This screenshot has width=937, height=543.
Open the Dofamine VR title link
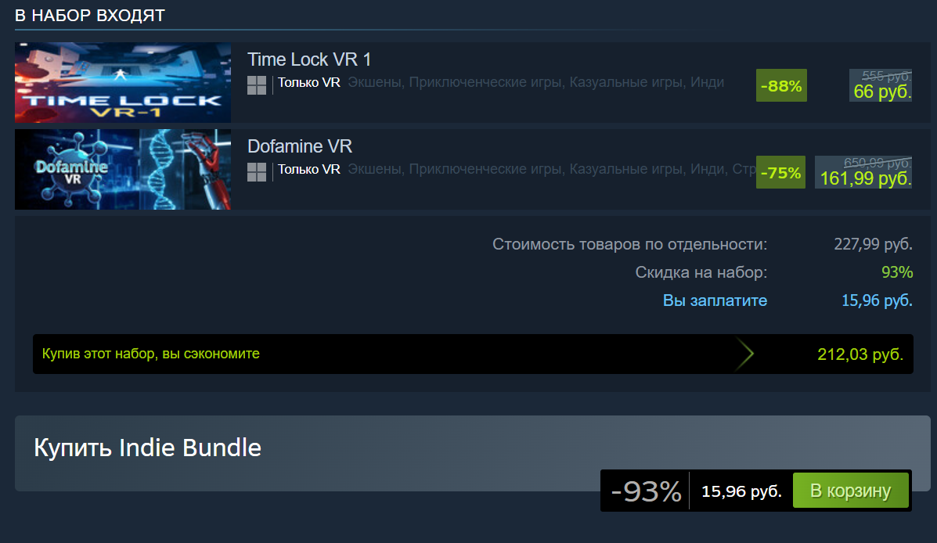(300, 146)
